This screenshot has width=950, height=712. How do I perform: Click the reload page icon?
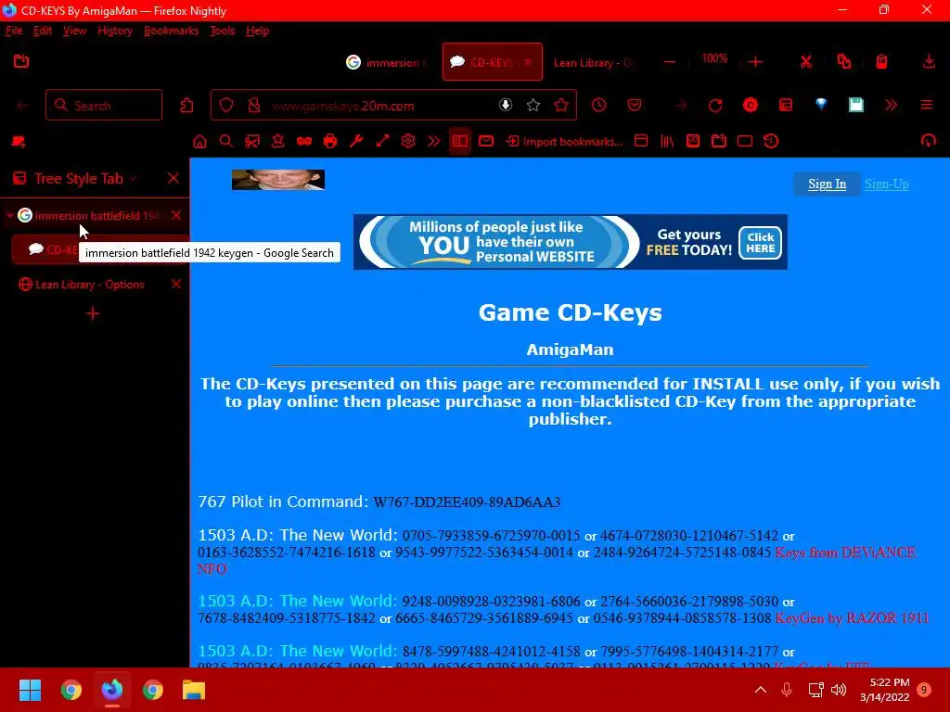coord(715,106)
